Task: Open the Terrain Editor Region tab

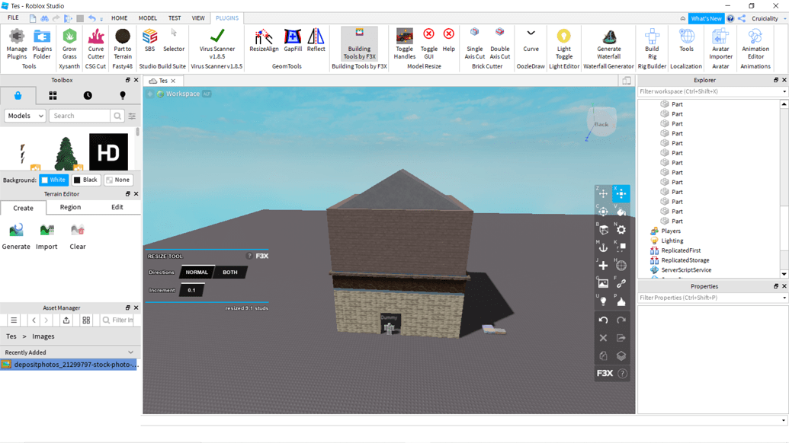Action: click(x=70, y=207)
